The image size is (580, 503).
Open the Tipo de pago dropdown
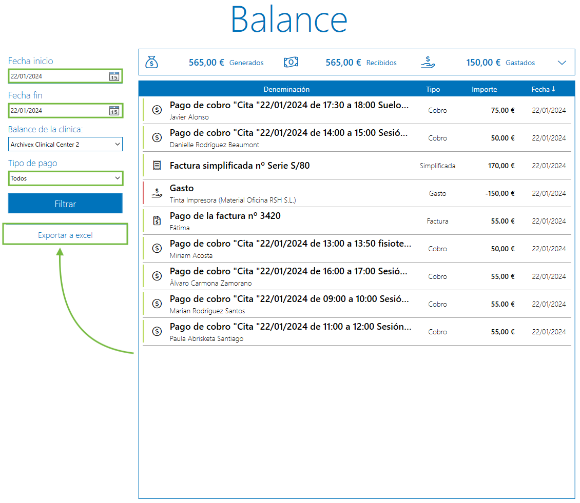coord(65,178)
